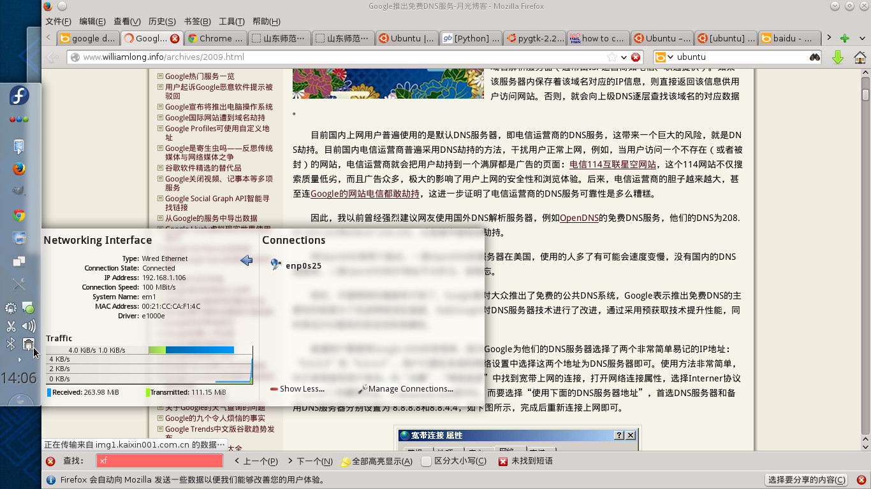Open the KDE activities dots icon
The image size is (871, 489).
tap(19, 119)
